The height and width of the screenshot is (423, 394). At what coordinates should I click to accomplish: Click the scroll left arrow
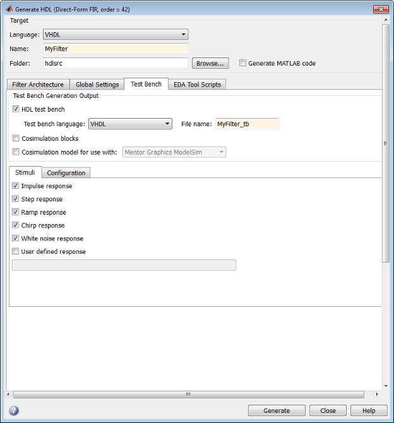(8, 395)
